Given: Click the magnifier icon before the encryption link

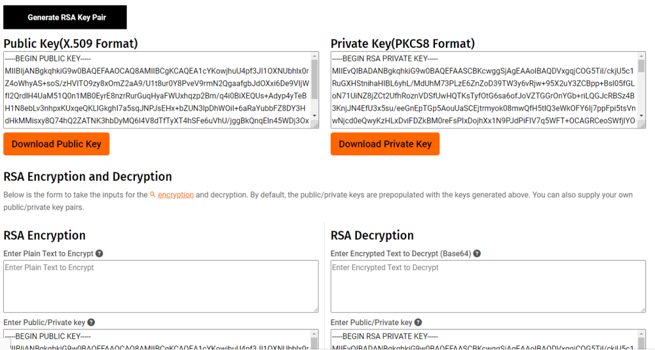Looking at the screenshot, I should coord(153,194).
